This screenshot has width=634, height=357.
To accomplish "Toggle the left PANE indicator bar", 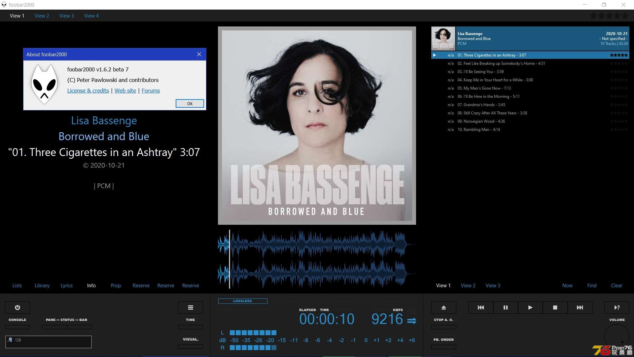I will [x=54, y=327].
